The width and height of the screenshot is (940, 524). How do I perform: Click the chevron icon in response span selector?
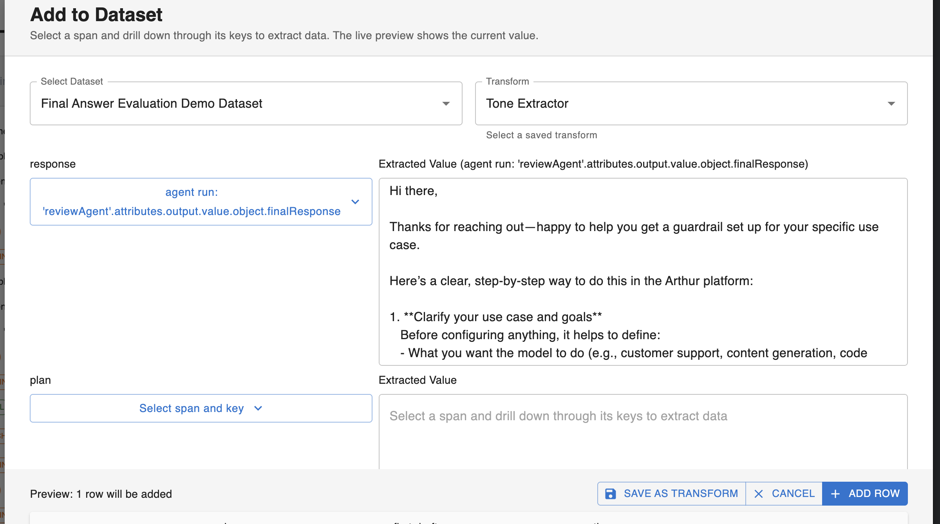pyautogui.click(x=355, y=202)
